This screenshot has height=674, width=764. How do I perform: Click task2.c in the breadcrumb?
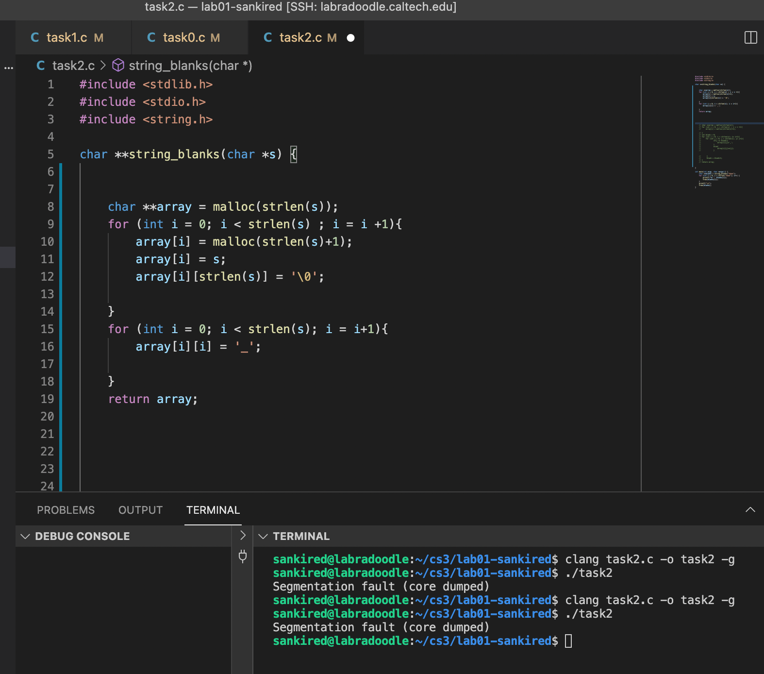[x=73, y=66]
